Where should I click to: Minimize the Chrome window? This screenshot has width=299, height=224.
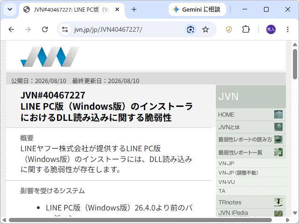[245, 9]
